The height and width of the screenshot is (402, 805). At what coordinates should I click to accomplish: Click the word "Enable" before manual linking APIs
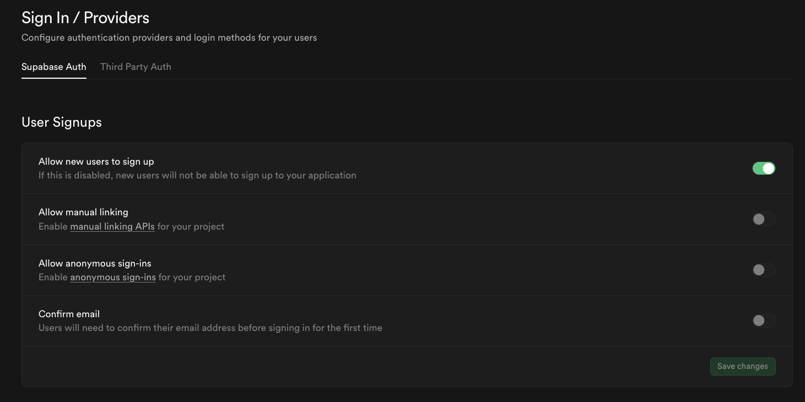[x=53, y=226]
